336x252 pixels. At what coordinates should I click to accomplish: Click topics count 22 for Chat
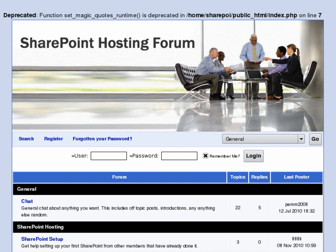(x=238, y=208)
